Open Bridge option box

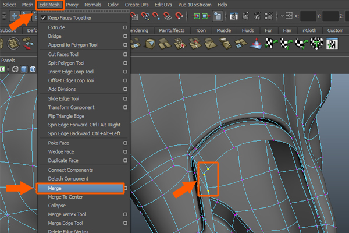point(125,36)
